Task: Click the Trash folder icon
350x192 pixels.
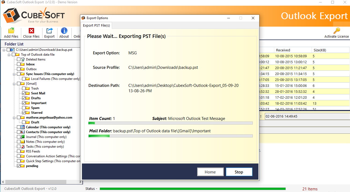Action: [28, 88]
